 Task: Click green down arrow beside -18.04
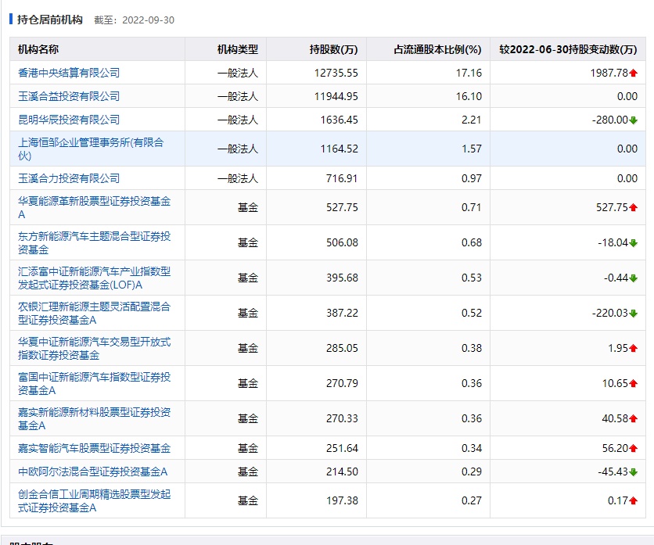click(x=634, y=242)
